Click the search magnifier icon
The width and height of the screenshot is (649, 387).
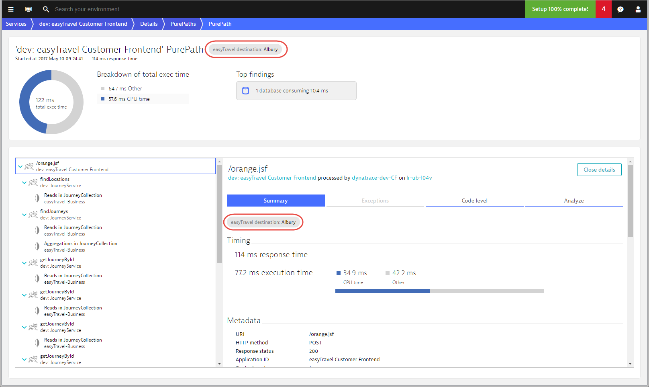point(46,9)
